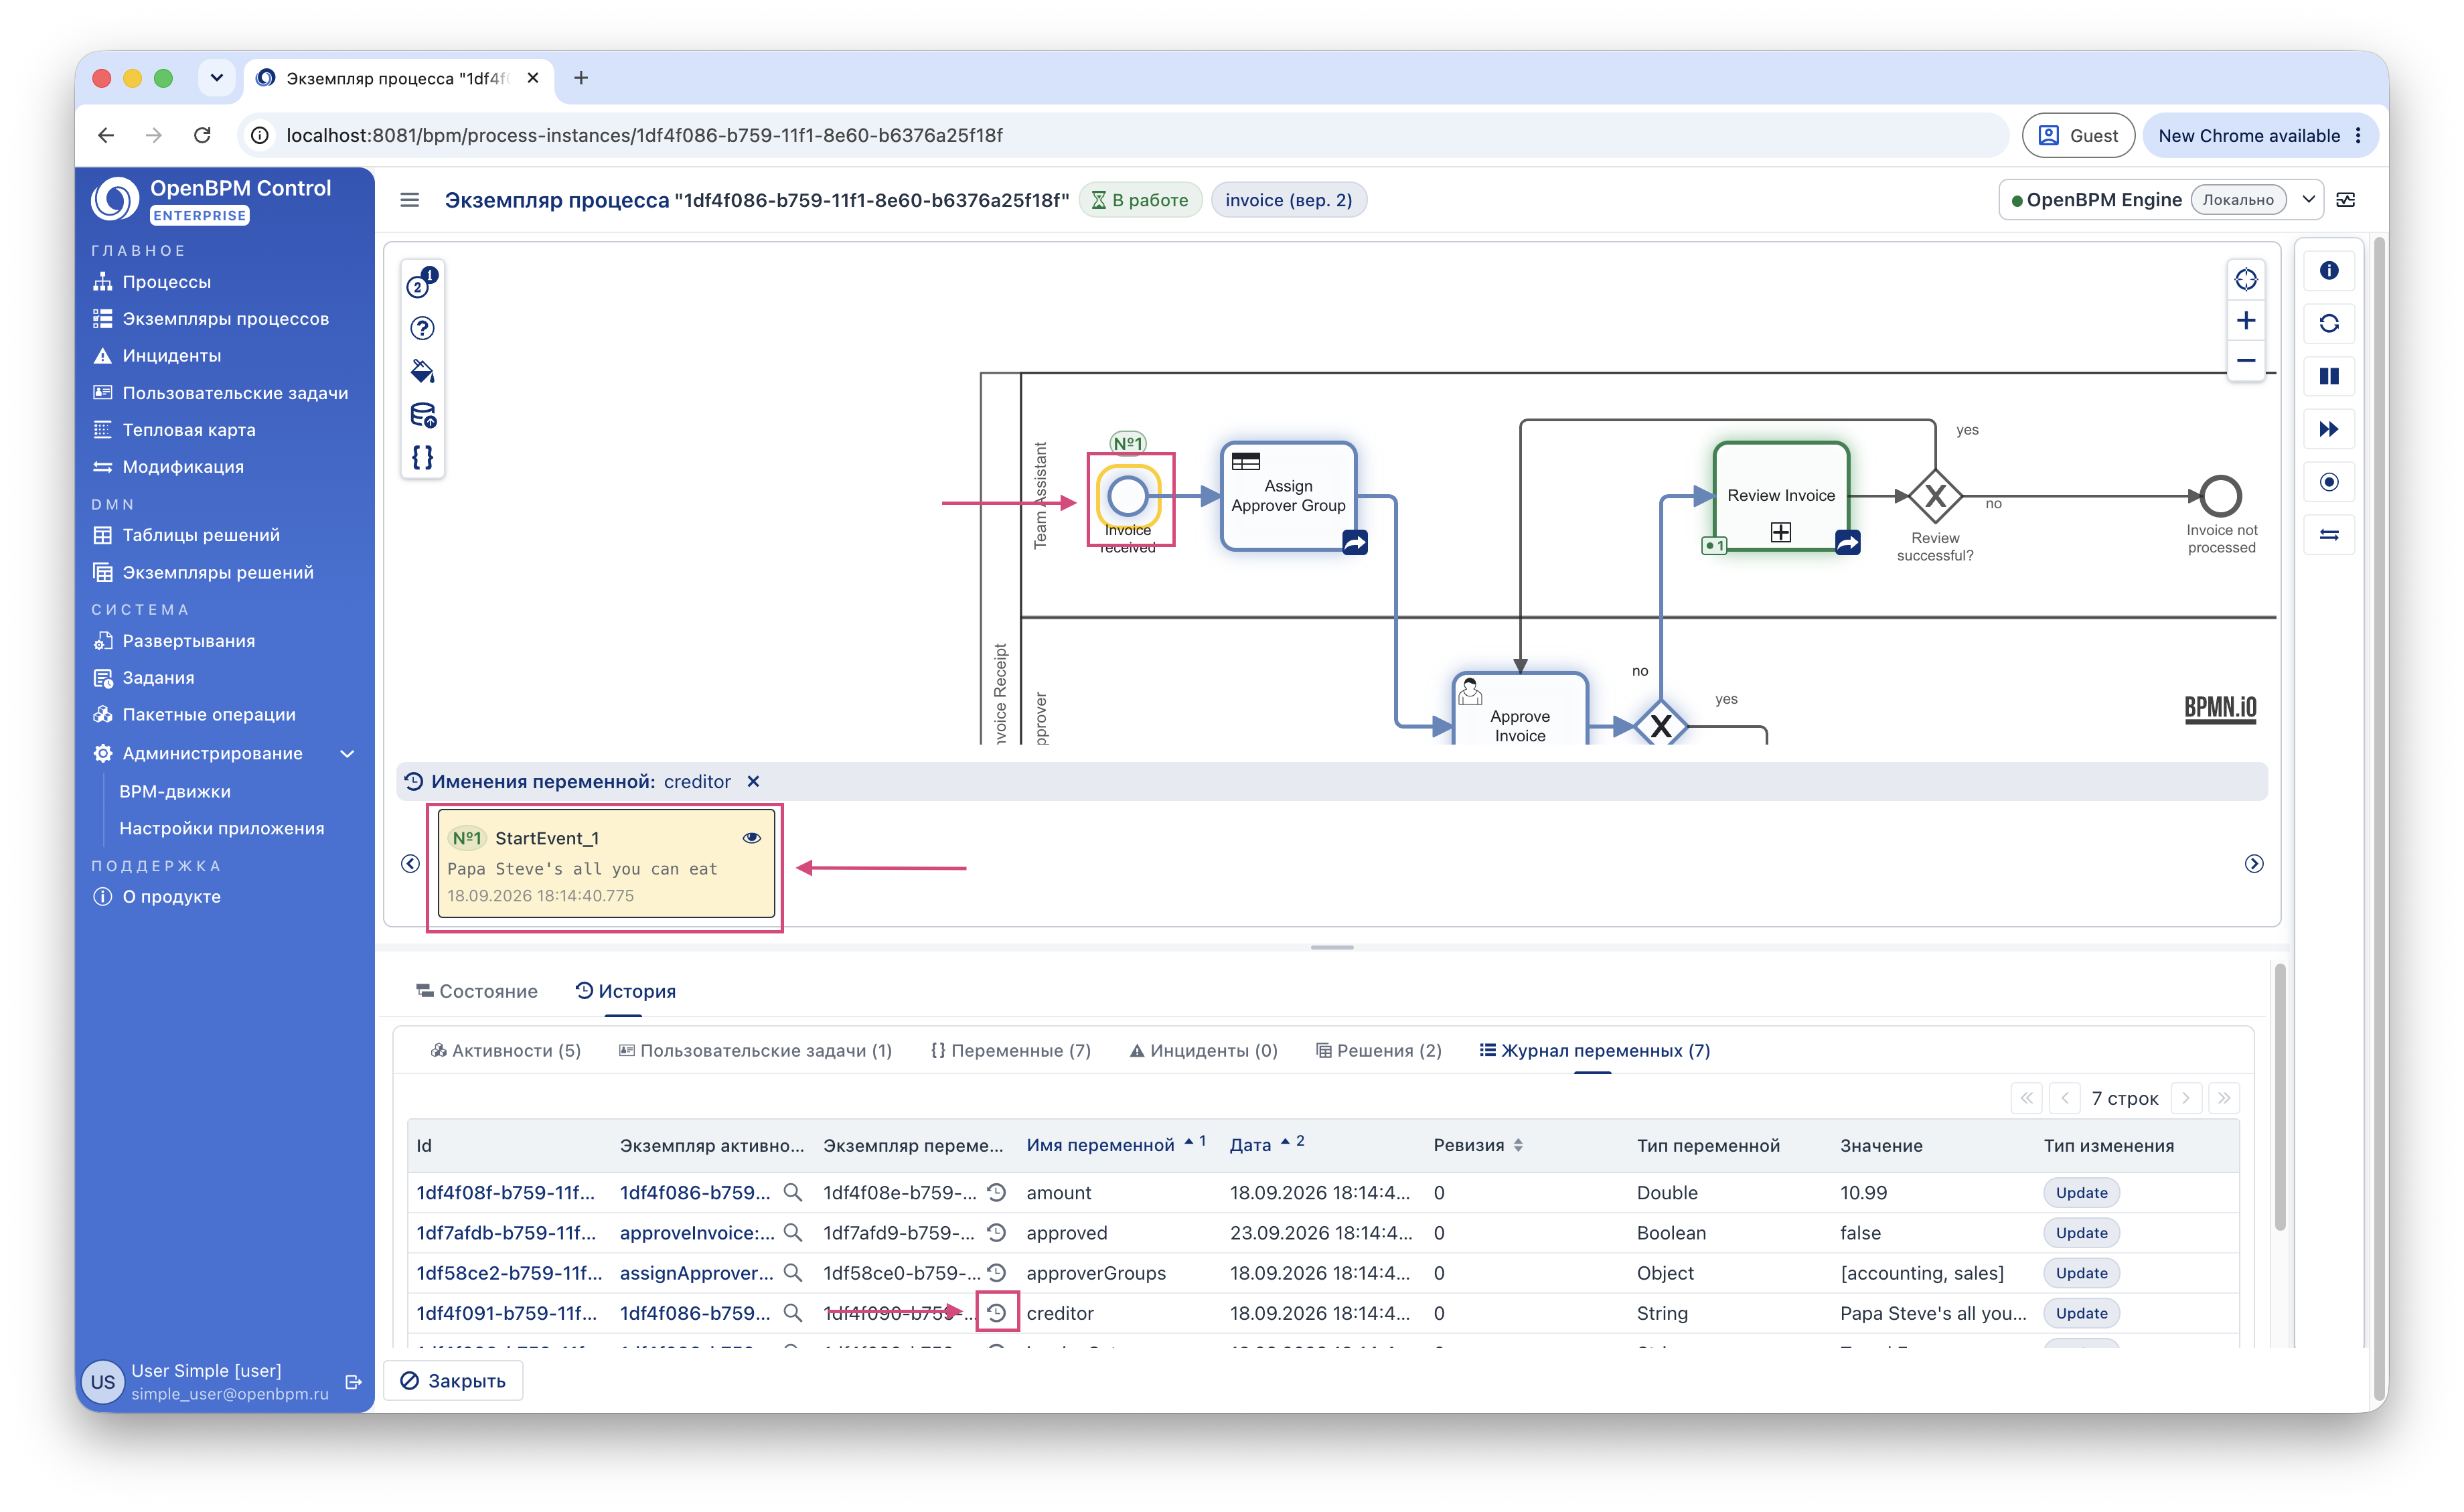Select the Review Invoice task on diagram
The image size is (2464, 1512).
(1781, 496)
